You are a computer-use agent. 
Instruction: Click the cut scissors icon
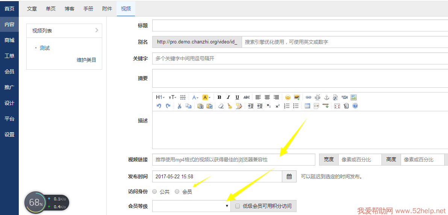[x=179, y=106]
